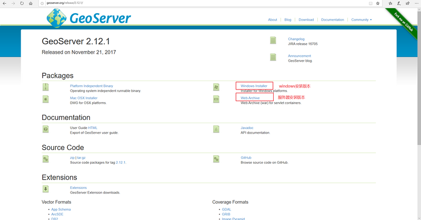Click the reading view icon in the address bar
The image size is (421, 220).
point(370,3)
